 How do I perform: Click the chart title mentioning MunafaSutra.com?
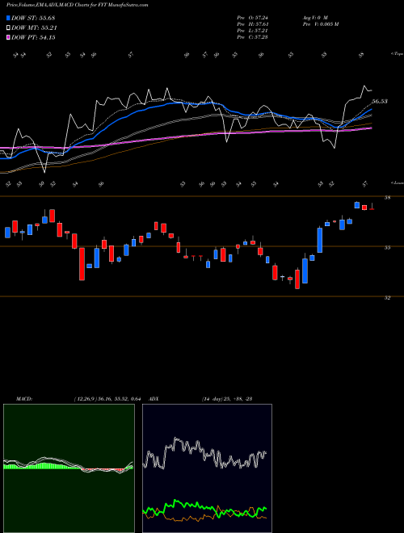pyautogui.click(x=78, y=6)
